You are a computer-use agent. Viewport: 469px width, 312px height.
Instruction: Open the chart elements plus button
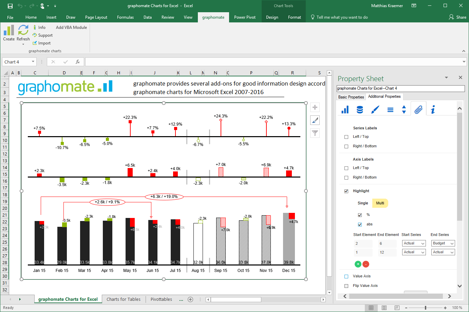315,108
